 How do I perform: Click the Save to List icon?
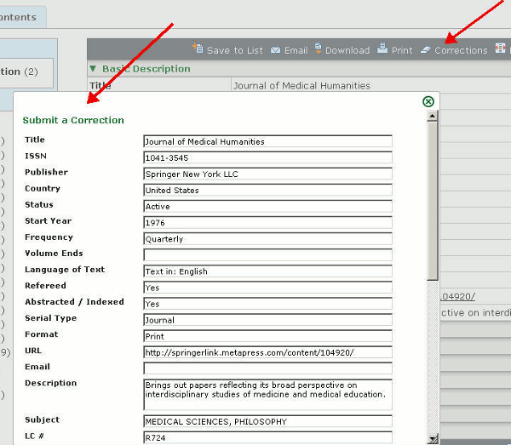click(198, 49)
